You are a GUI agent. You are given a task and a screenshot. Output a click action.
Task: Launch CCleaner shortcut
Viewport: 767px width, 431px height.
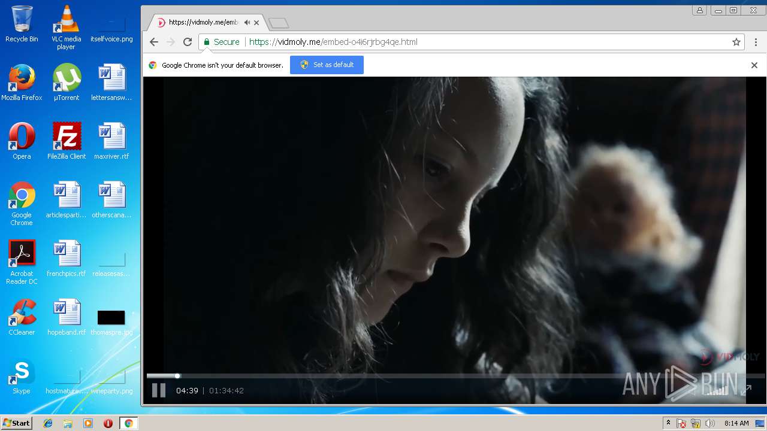22,317
